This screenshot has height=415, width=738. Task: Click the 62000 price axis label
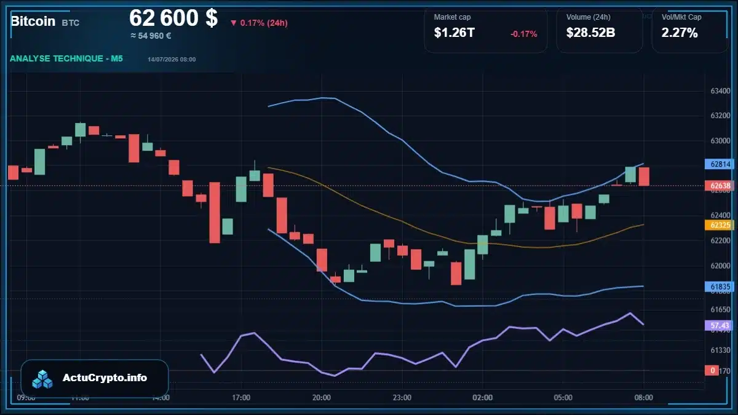click(x=720, y=266)
